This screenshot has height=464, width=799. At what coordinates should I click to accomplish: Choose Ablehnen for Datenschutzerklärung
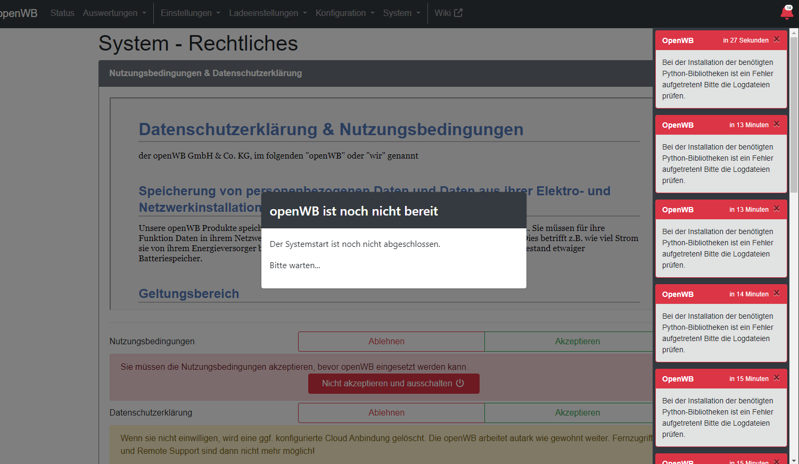click(x=391, y=413)
